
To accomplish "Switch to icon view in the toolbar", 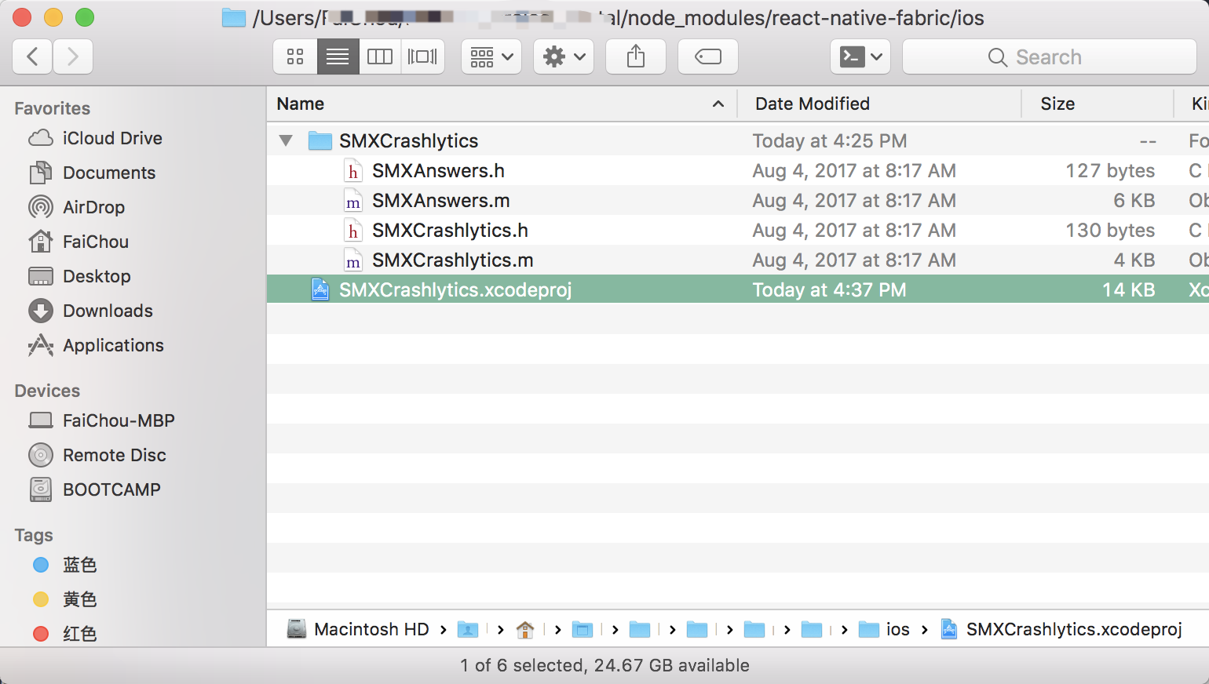I will 294,56.
